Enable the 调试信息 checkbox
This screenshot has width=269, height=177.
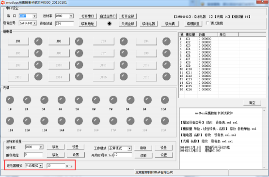pos(207,23)
